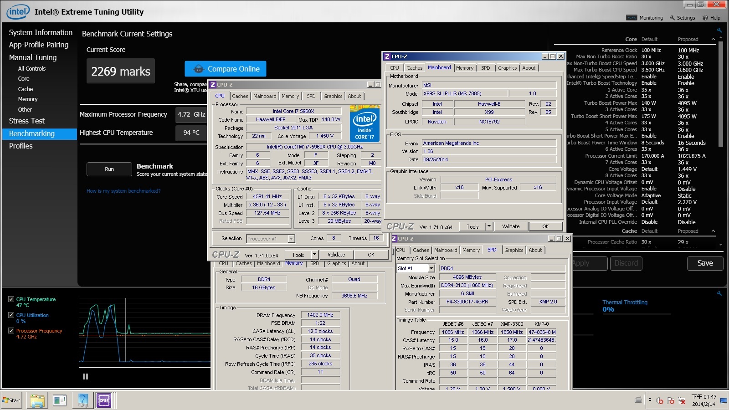Click the keyboard tray icon
Image resolution: width=729 pixels, height=410 pixels.
(x=638, y=400)
